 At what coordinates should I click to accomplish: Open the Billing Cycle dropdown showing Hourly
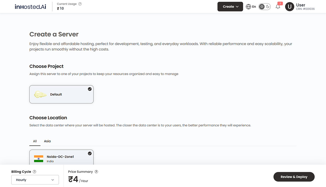[35, 180]
